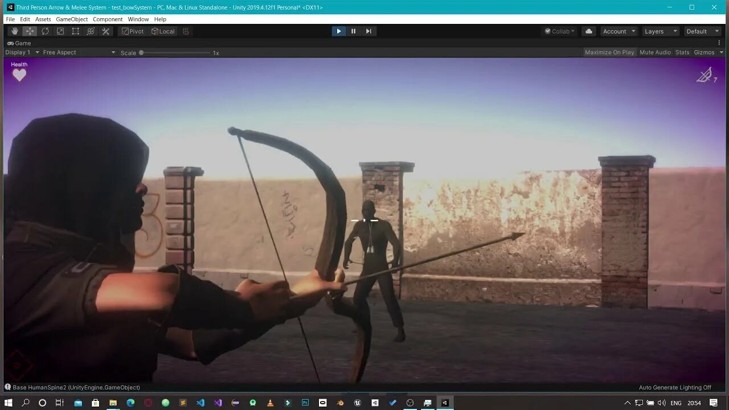Toggle Local handle orientation mode
This screenshot has width=729, height=410.
tap(163, 31)
